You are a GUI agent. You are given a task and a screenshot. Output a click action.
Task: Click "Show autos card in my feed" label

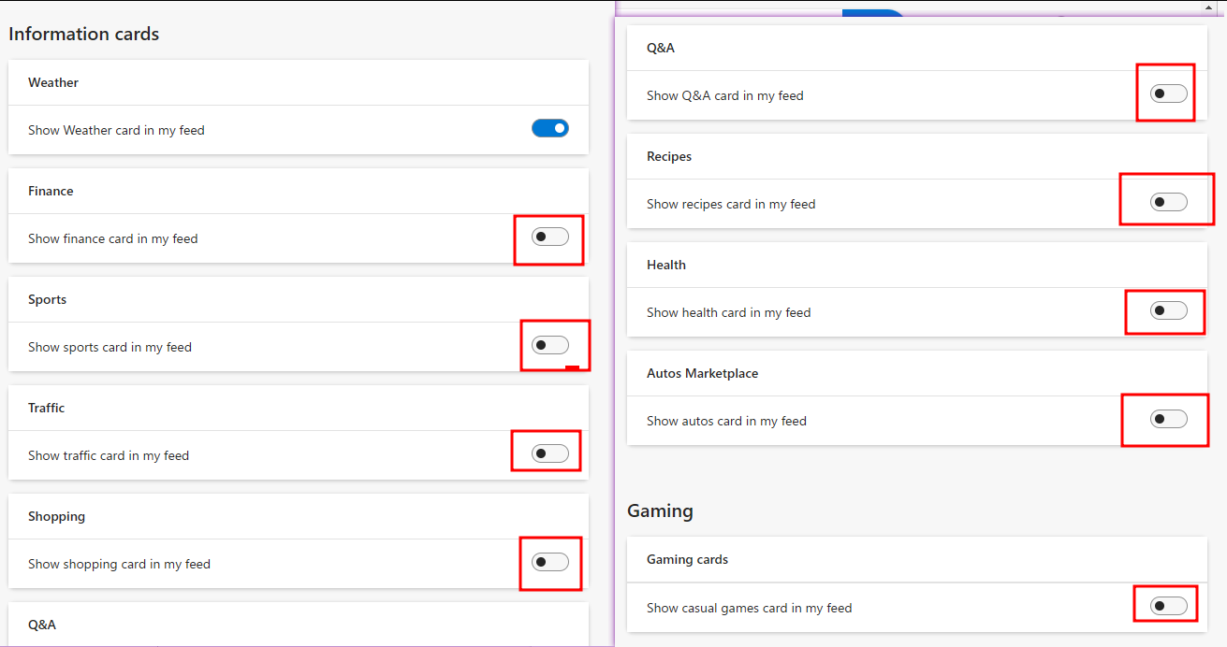tap(726, 421)
